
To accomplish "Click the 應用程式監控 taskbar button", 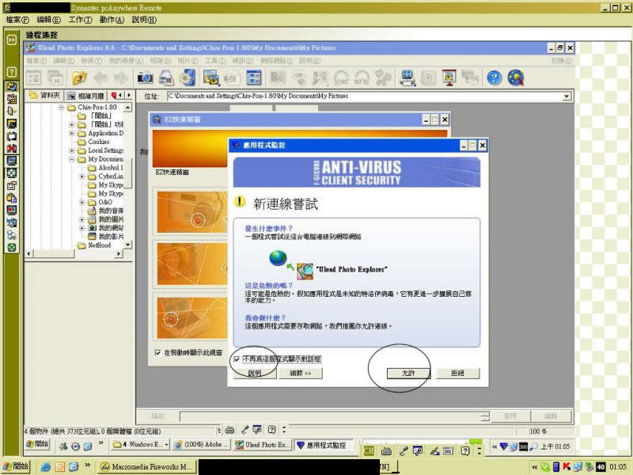I will point(324,445).
